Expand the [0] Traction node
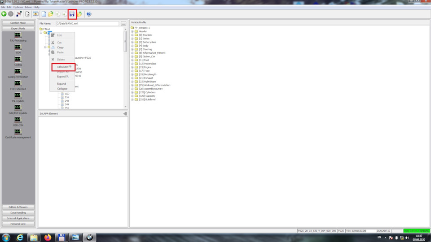 tap(132, 35)
